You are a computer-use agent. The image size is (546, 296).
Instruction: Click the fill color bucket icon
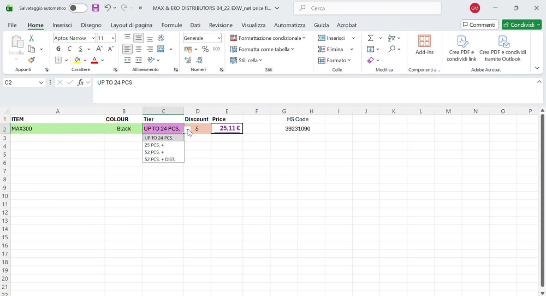pos(77,60)
